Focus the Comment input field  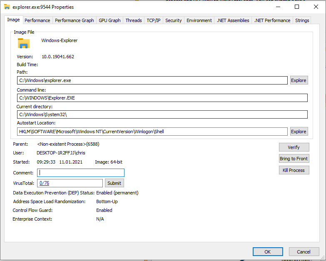point(81,173)
